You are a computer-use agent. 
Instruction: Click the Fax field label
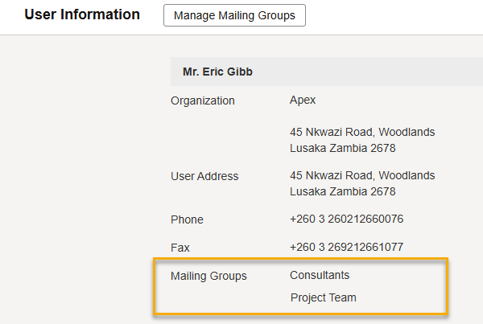coord(180,248)
